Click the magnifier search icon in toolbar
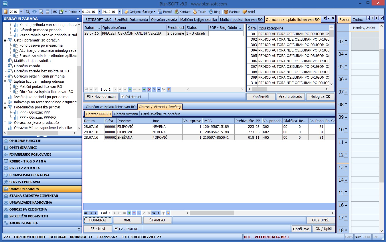This screenshot has height=242, width=386. (28, 12)
